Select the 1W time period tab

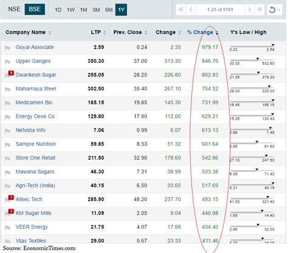[x=70, y=10]
